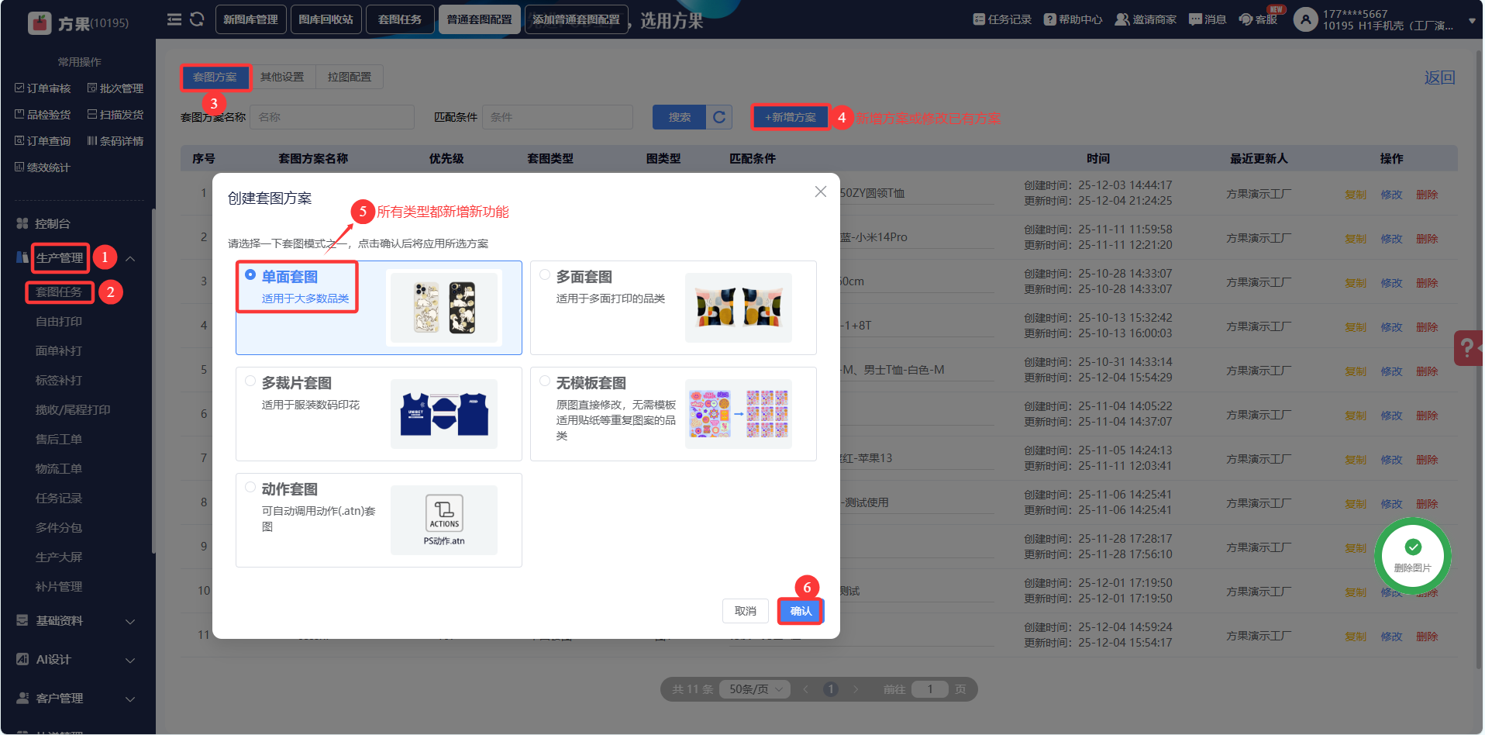
Task: Open 任务记录 from the top bar
Action: (1002, 19)
